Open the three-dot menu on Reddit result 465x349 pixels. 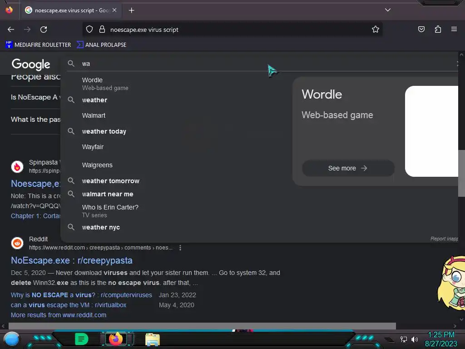[180, 248]
